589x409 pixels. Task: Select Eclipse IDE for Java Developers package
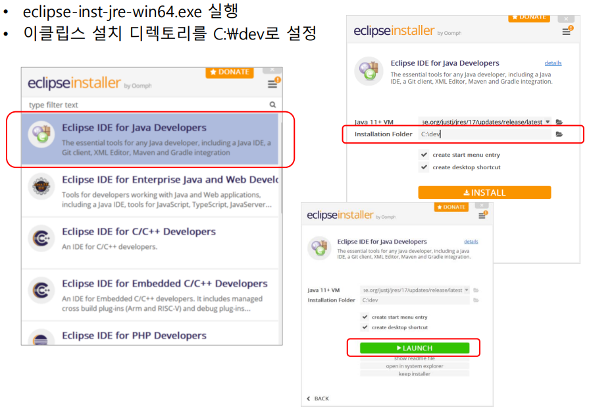click(x=149, y=140)
